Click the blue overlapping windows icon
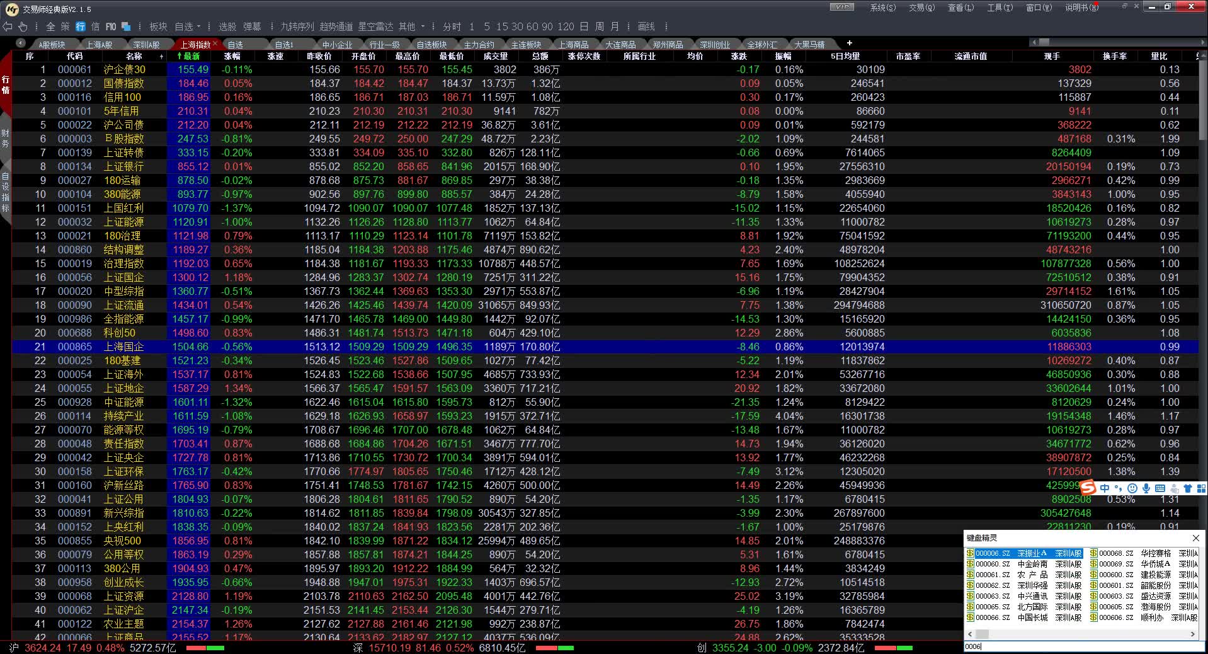 [126, 26]
